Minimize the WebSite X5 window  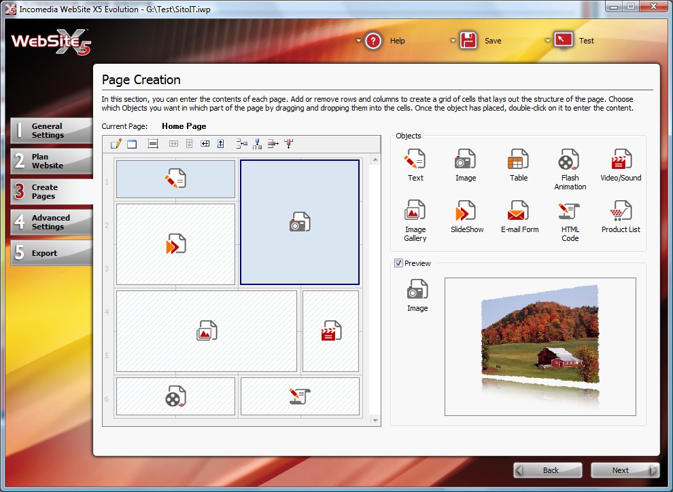click(615, 6)
